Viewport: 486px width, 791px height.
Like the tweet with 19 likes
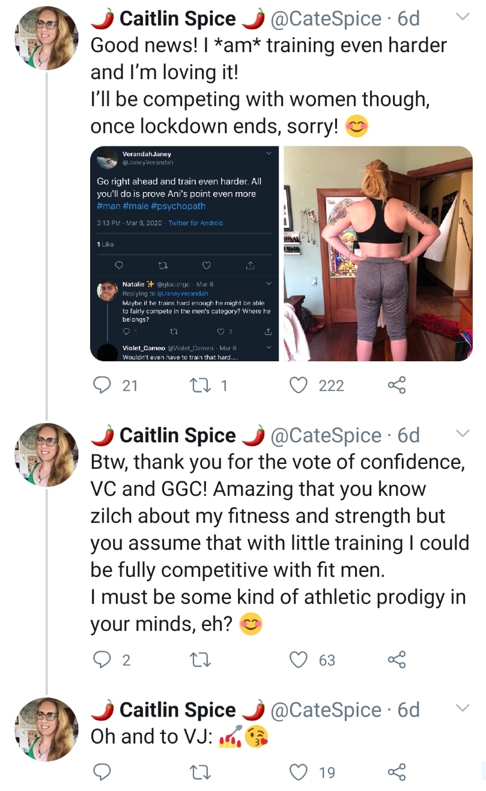(x=299, y=772)
